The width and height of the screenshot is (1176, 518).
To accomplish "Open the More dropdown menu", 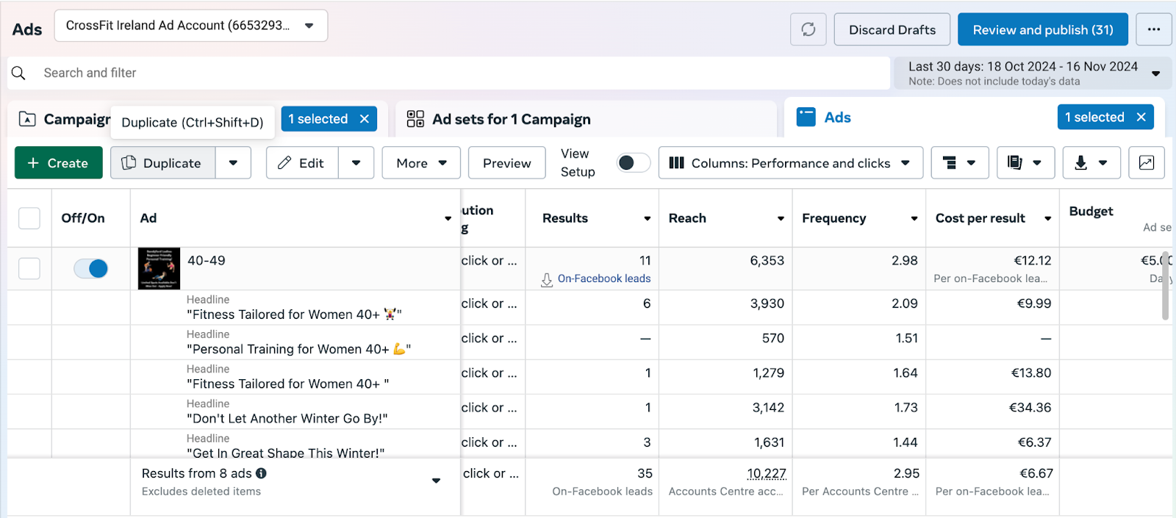I will tap(421, 162).
